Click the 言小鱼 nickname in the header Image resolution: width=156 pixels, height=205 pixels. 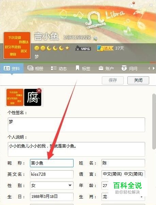coord(46,36)
